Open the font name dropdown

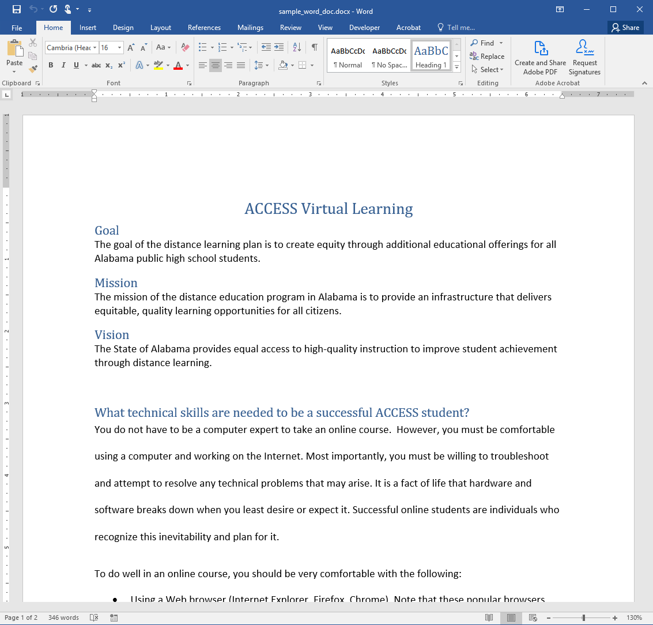95,48
